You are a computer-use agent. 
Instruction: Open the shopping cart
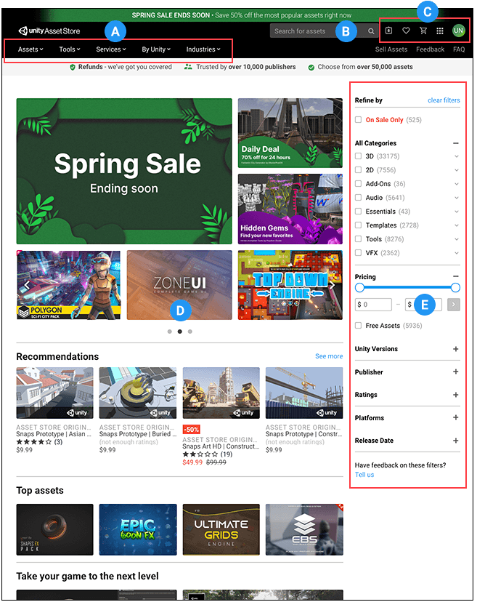[423, 31]
